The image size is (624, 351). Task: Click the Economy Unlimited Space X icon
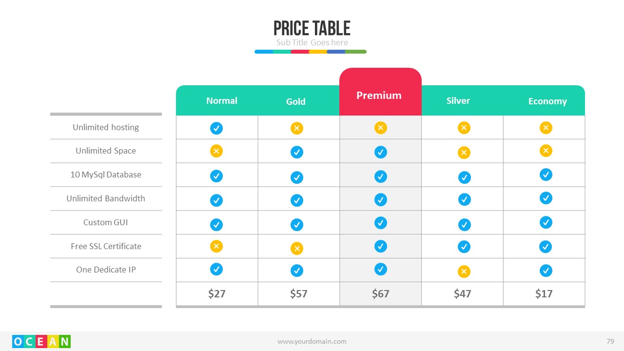coord(546,151)
